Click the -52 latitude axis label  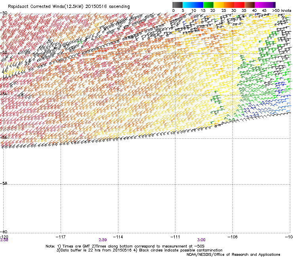4,53
